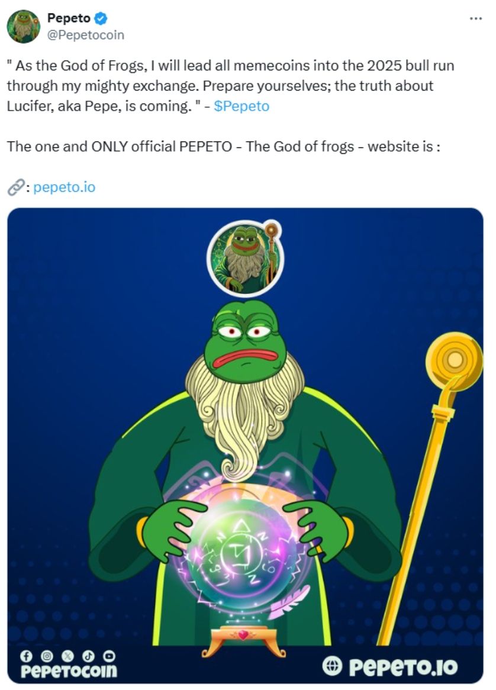This screenshot has height=690, width=496.
Task: Click the globe icon beside PEPETO.IO
Action: [332, 666]
